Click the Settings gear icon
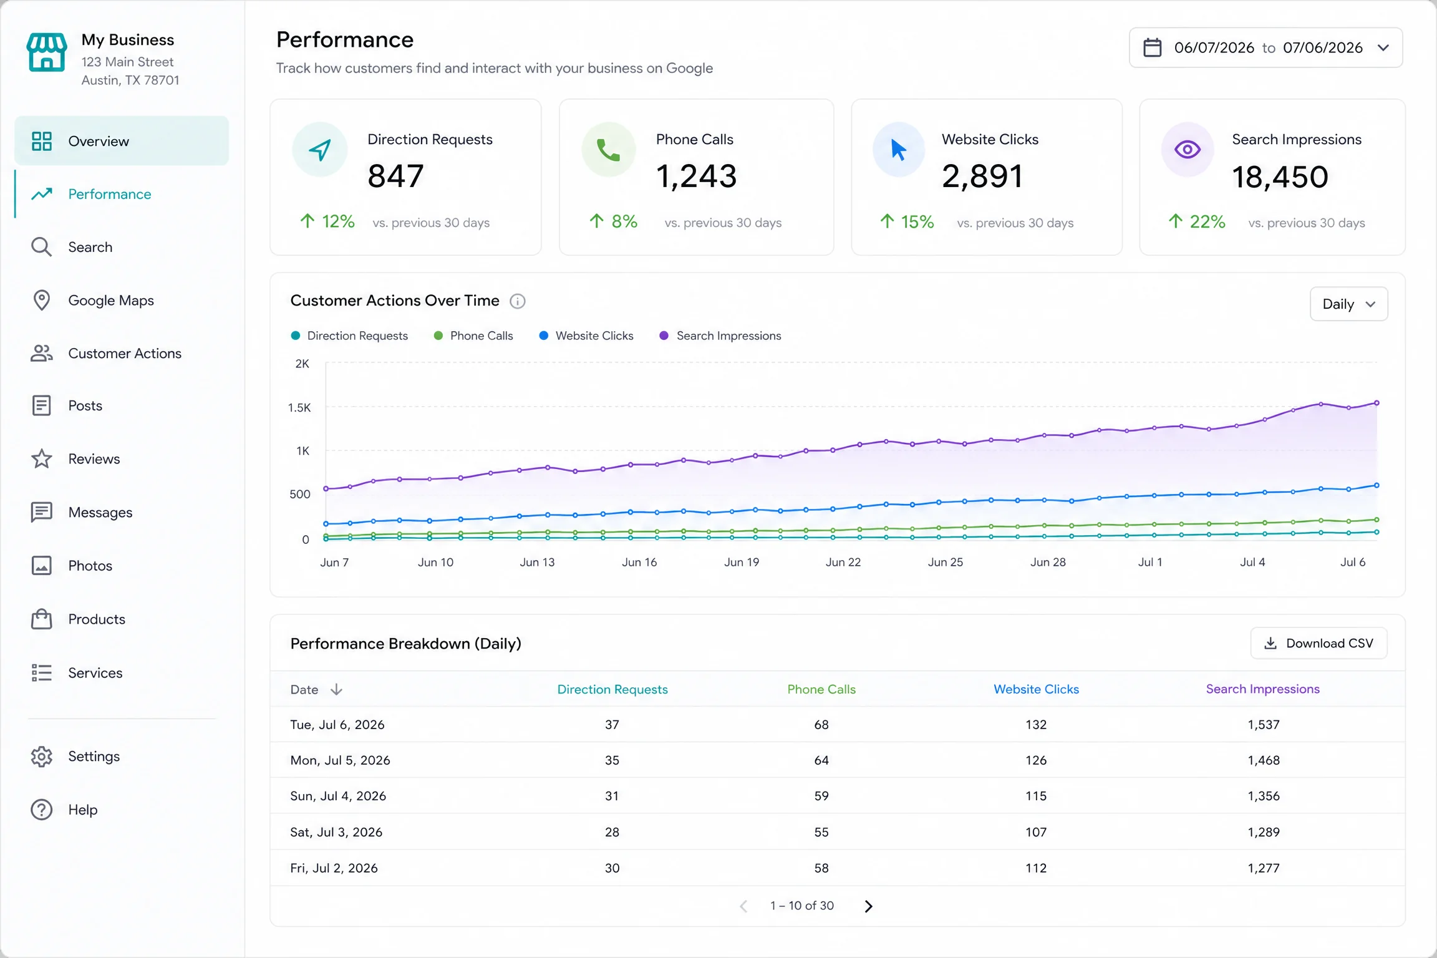The width and height of the screenshot is (1437, 958). 42,757
